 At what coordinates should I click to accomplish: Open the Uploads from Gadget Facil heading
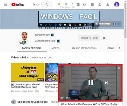32,102
